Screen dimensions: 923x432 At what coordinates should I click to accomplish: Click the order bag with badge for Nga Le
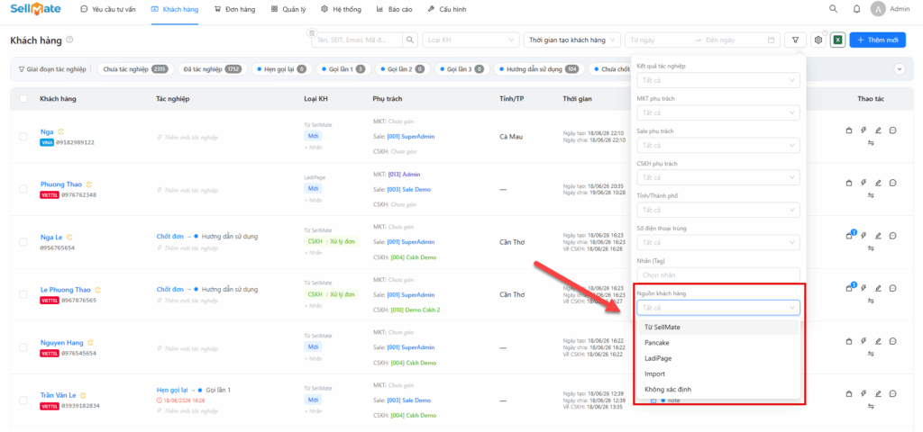(x=850, y=235)
